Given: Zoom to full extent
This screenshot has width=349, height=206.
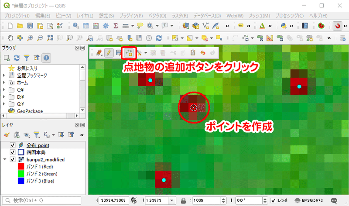Looking at the screenshot, I should coord(50,38).
